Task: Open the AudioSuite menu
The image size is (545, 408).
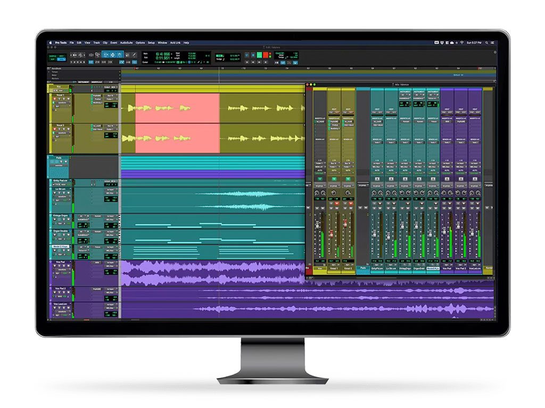Action: (126, 42)
